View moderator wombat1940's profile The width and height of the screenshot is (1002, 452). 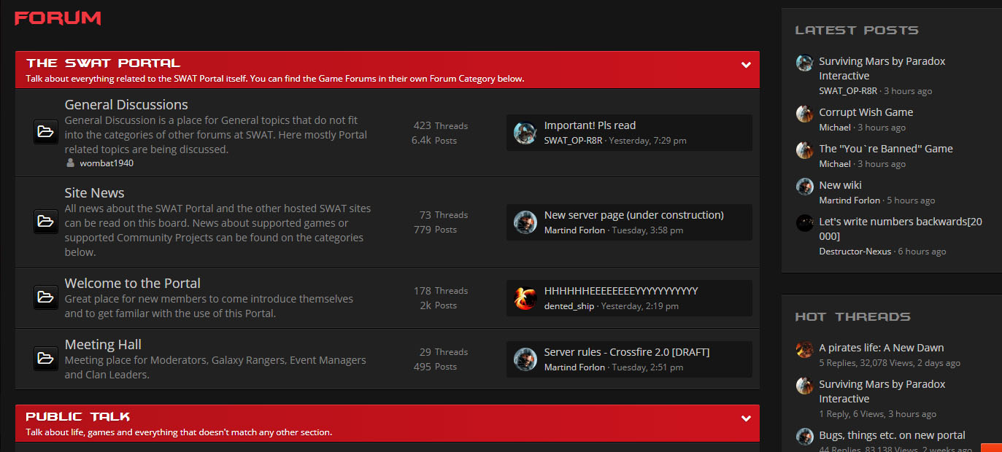(x=107, y=163)
